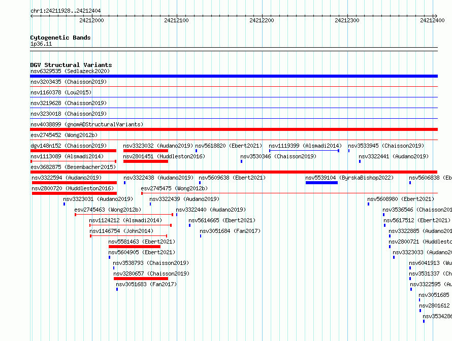Select nsv3322595 blue marker
Image resolution: width=452 pixels, height=341 pixels.
click(x=411, y=289)
